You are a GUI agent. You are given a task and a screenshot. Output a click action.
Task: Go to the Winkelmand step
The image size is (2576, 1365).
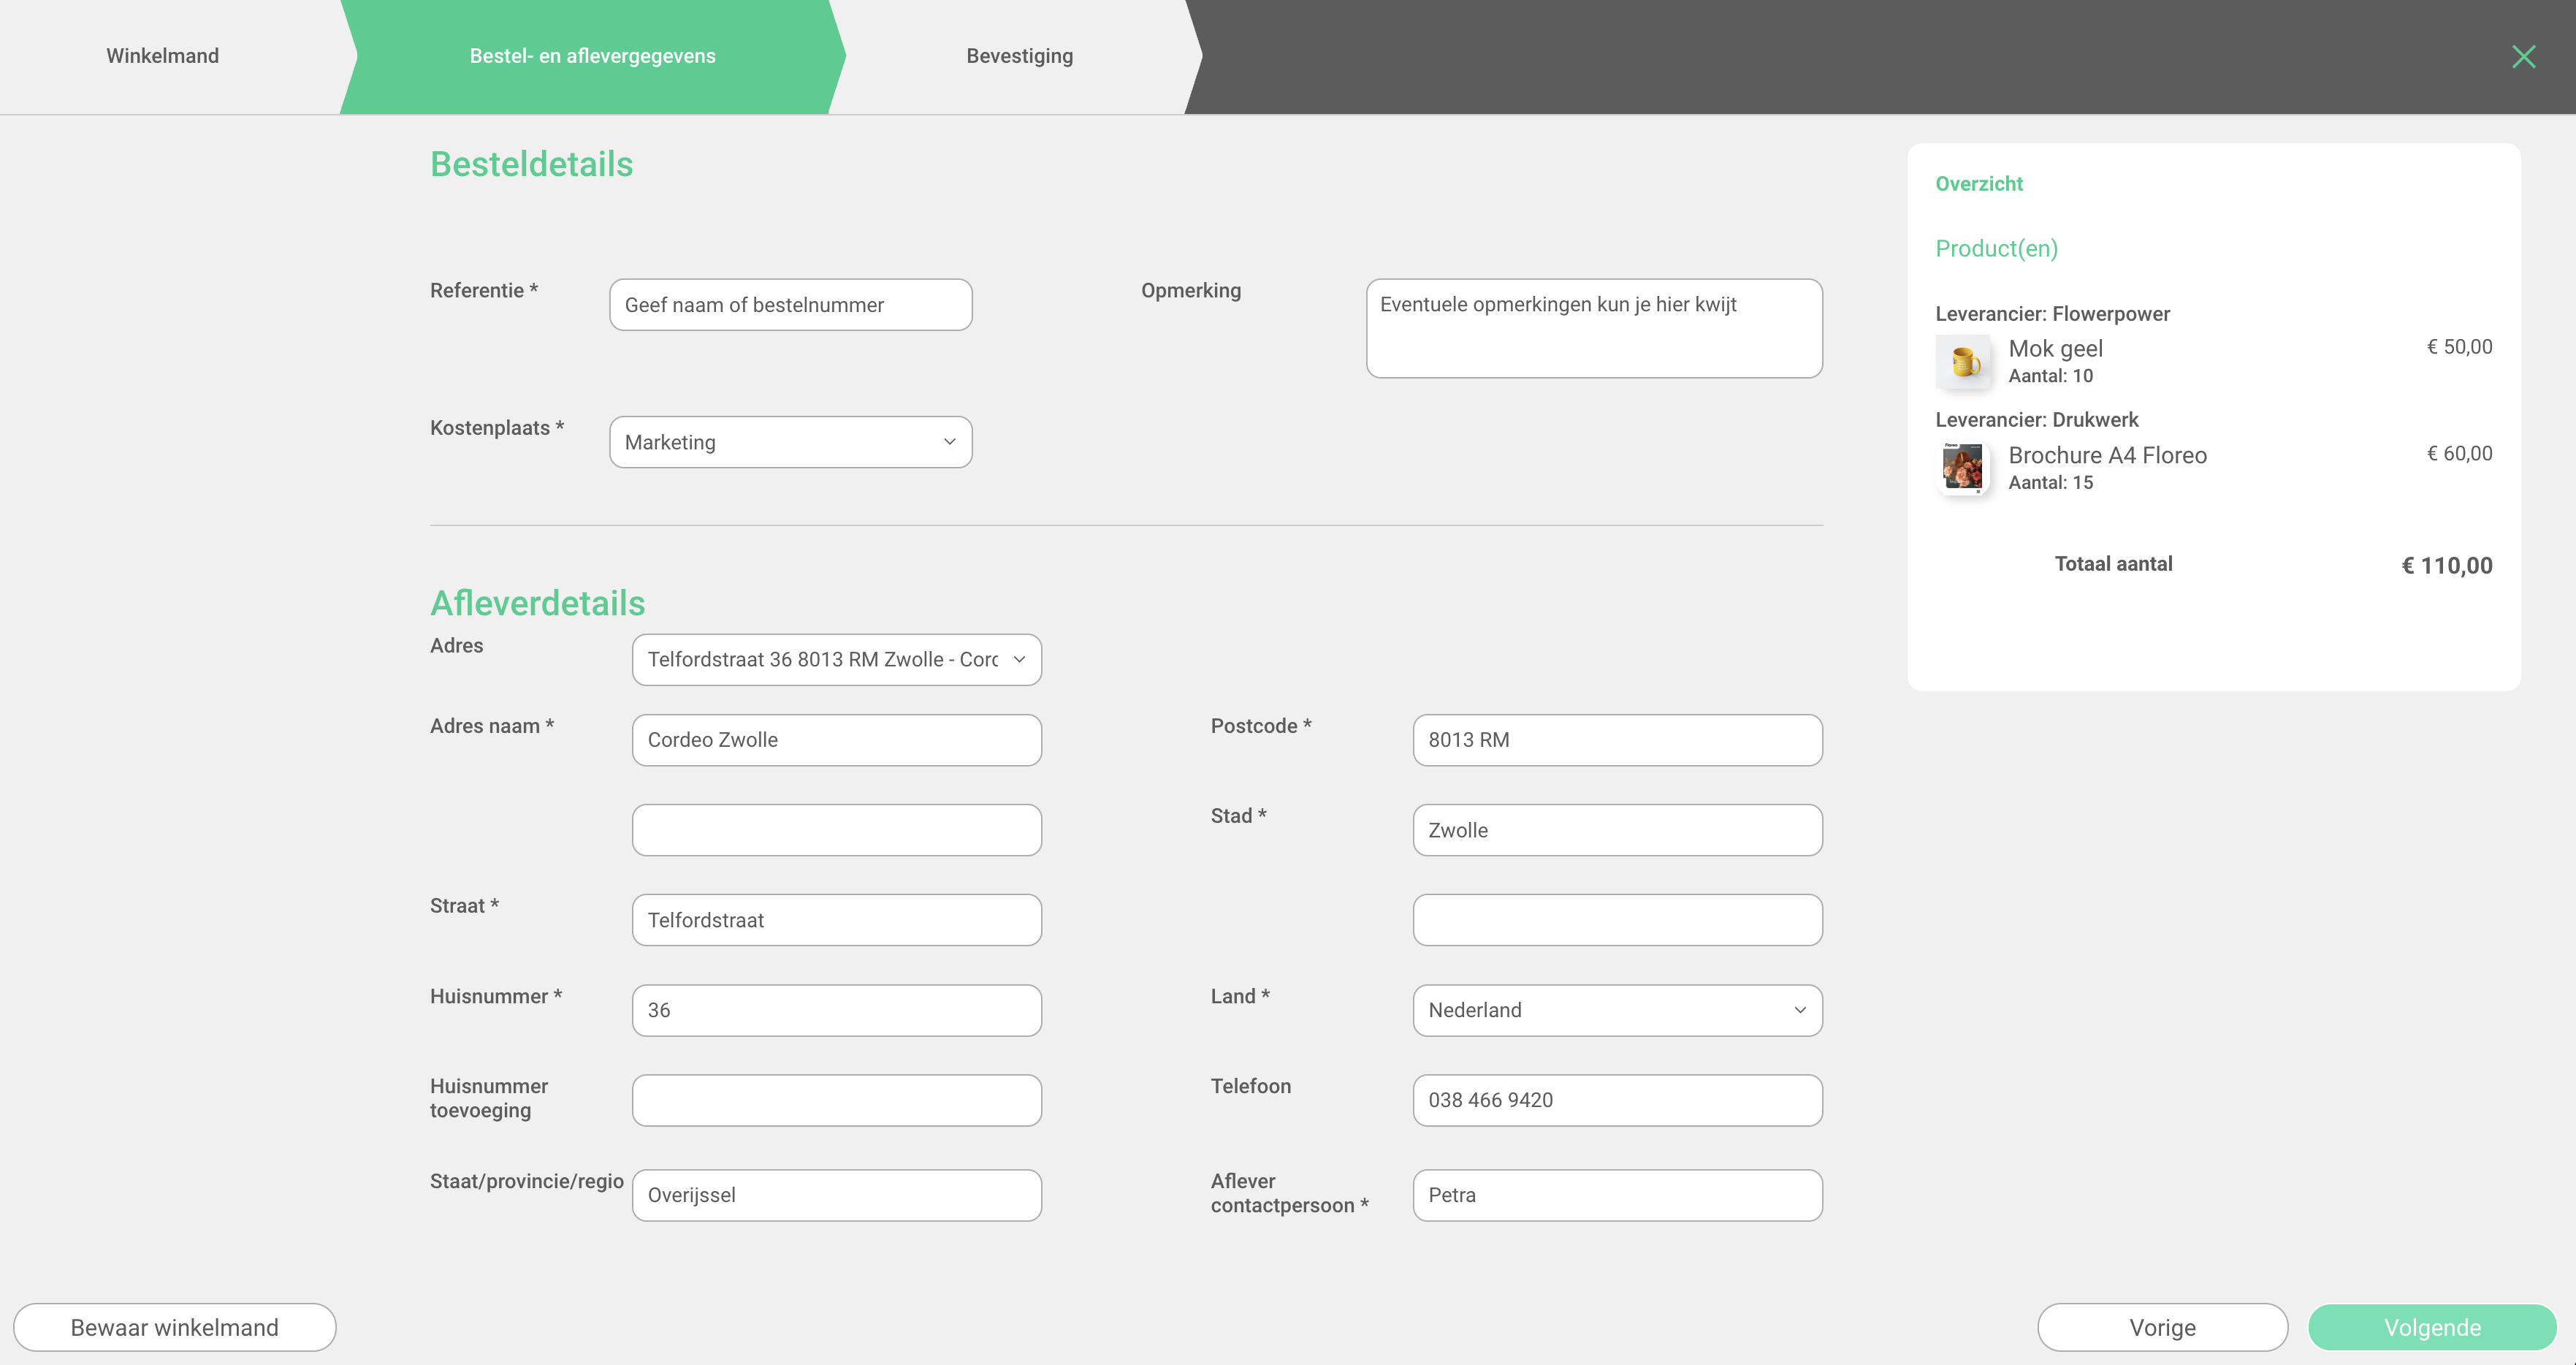coord(163,56)
